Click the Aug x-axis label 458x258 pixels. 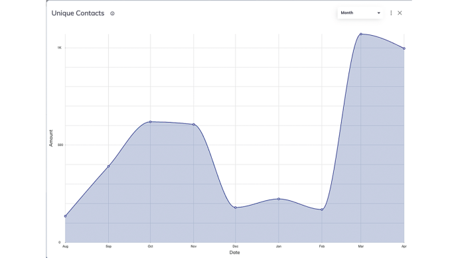click(x=65, y=246)
